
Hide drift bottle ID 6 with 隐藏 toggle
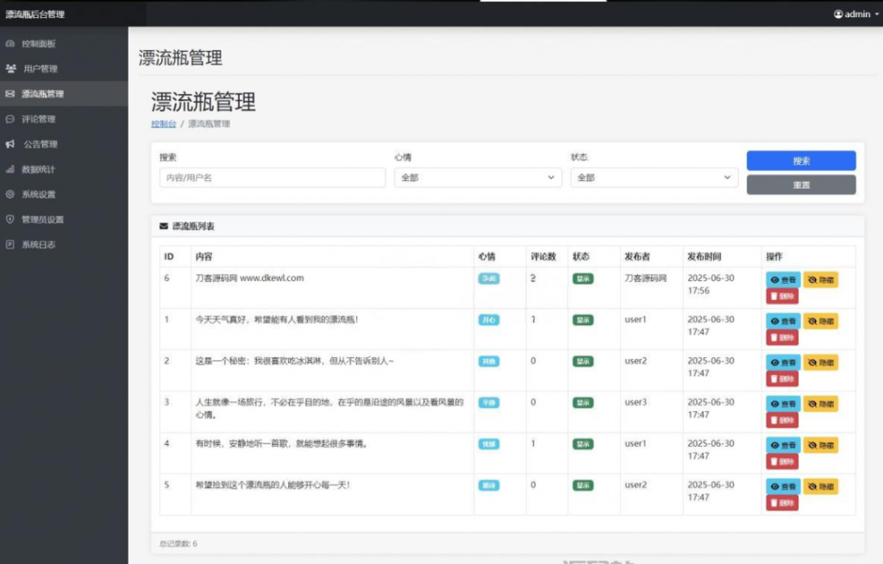click(820, 279)
